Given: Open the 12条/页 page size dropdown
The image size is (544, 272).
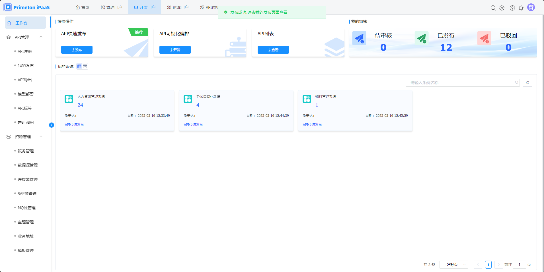Looking at the screenshot, I should [454, 265].
